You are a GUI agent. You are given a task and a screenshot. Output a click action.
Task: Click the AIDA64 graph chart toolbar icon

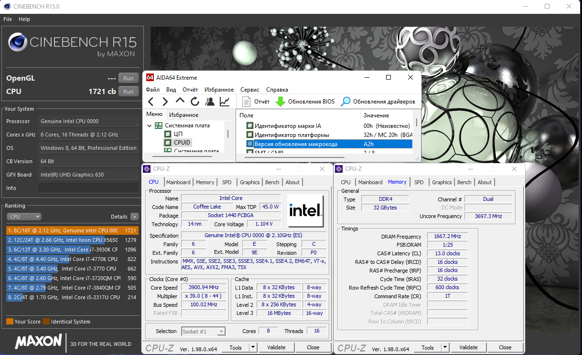click(x=225, y=102)
